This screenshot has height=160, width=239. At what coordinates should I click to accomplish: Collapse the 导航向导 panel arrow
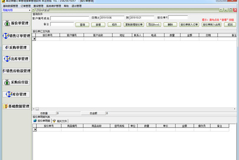pos(29,10)
